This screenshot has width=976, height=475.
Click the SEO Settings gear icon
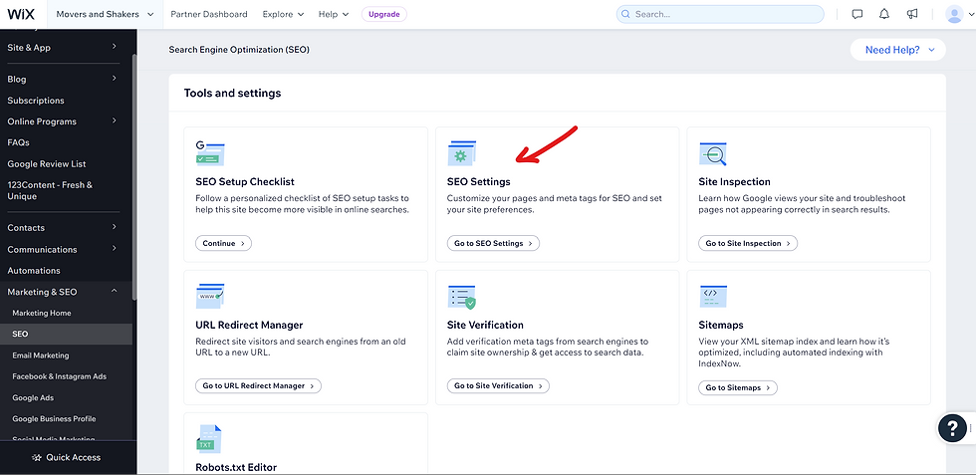[462, 153]
